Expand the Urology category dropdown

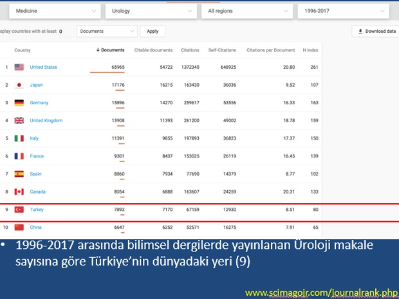pos(151,11)
